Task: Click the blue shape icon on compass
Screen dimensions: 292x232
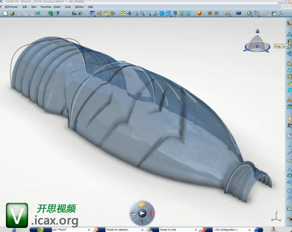Action: 133,213
